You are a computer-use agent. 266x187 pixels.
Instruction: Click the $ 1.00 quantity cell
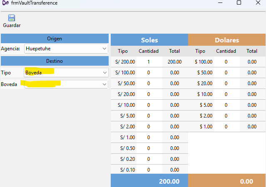click(226, 126)
